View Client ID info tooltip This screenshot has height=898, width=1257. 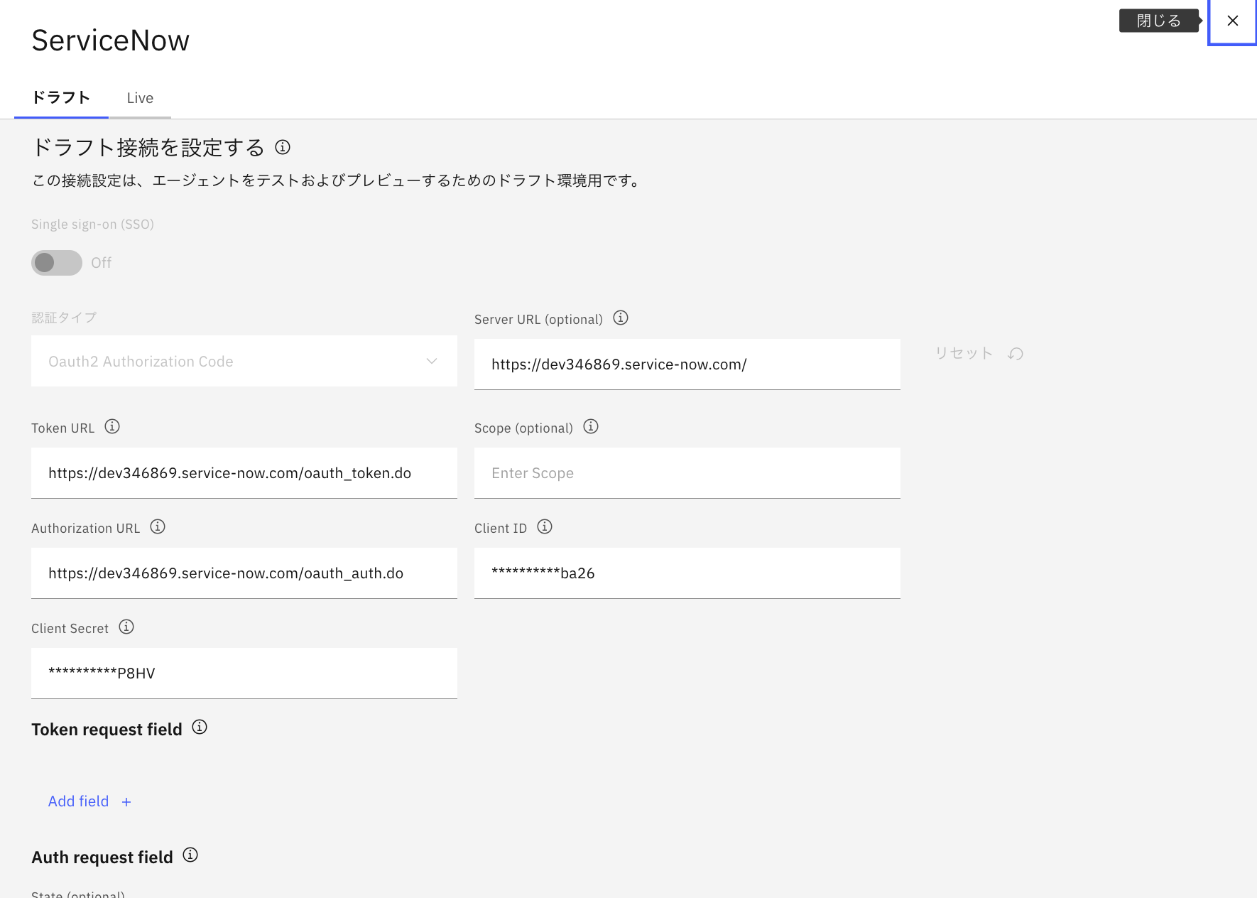coord(544,526)
